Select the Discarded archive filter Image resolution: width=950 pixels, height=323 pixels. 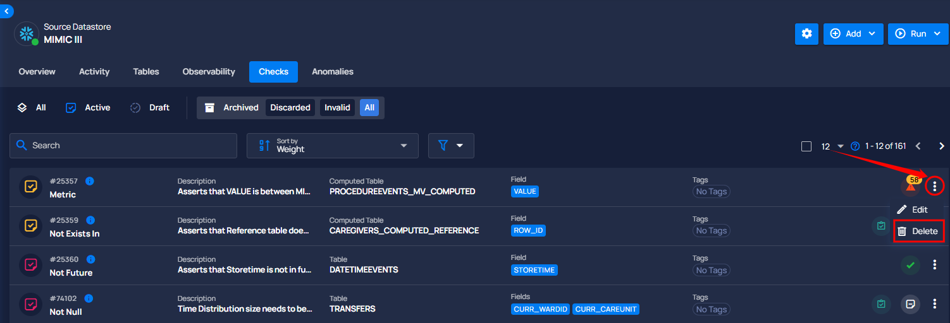[x=290, y=108]
